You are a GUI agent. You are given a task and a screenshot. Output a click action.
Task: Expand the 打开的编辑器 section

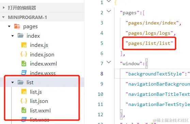coord(4,8)
